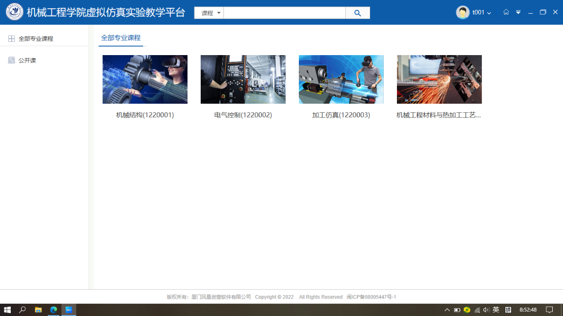Click the 电气控制(1220002) title
The width and height of the screenshot is (563, 316).
243,115
